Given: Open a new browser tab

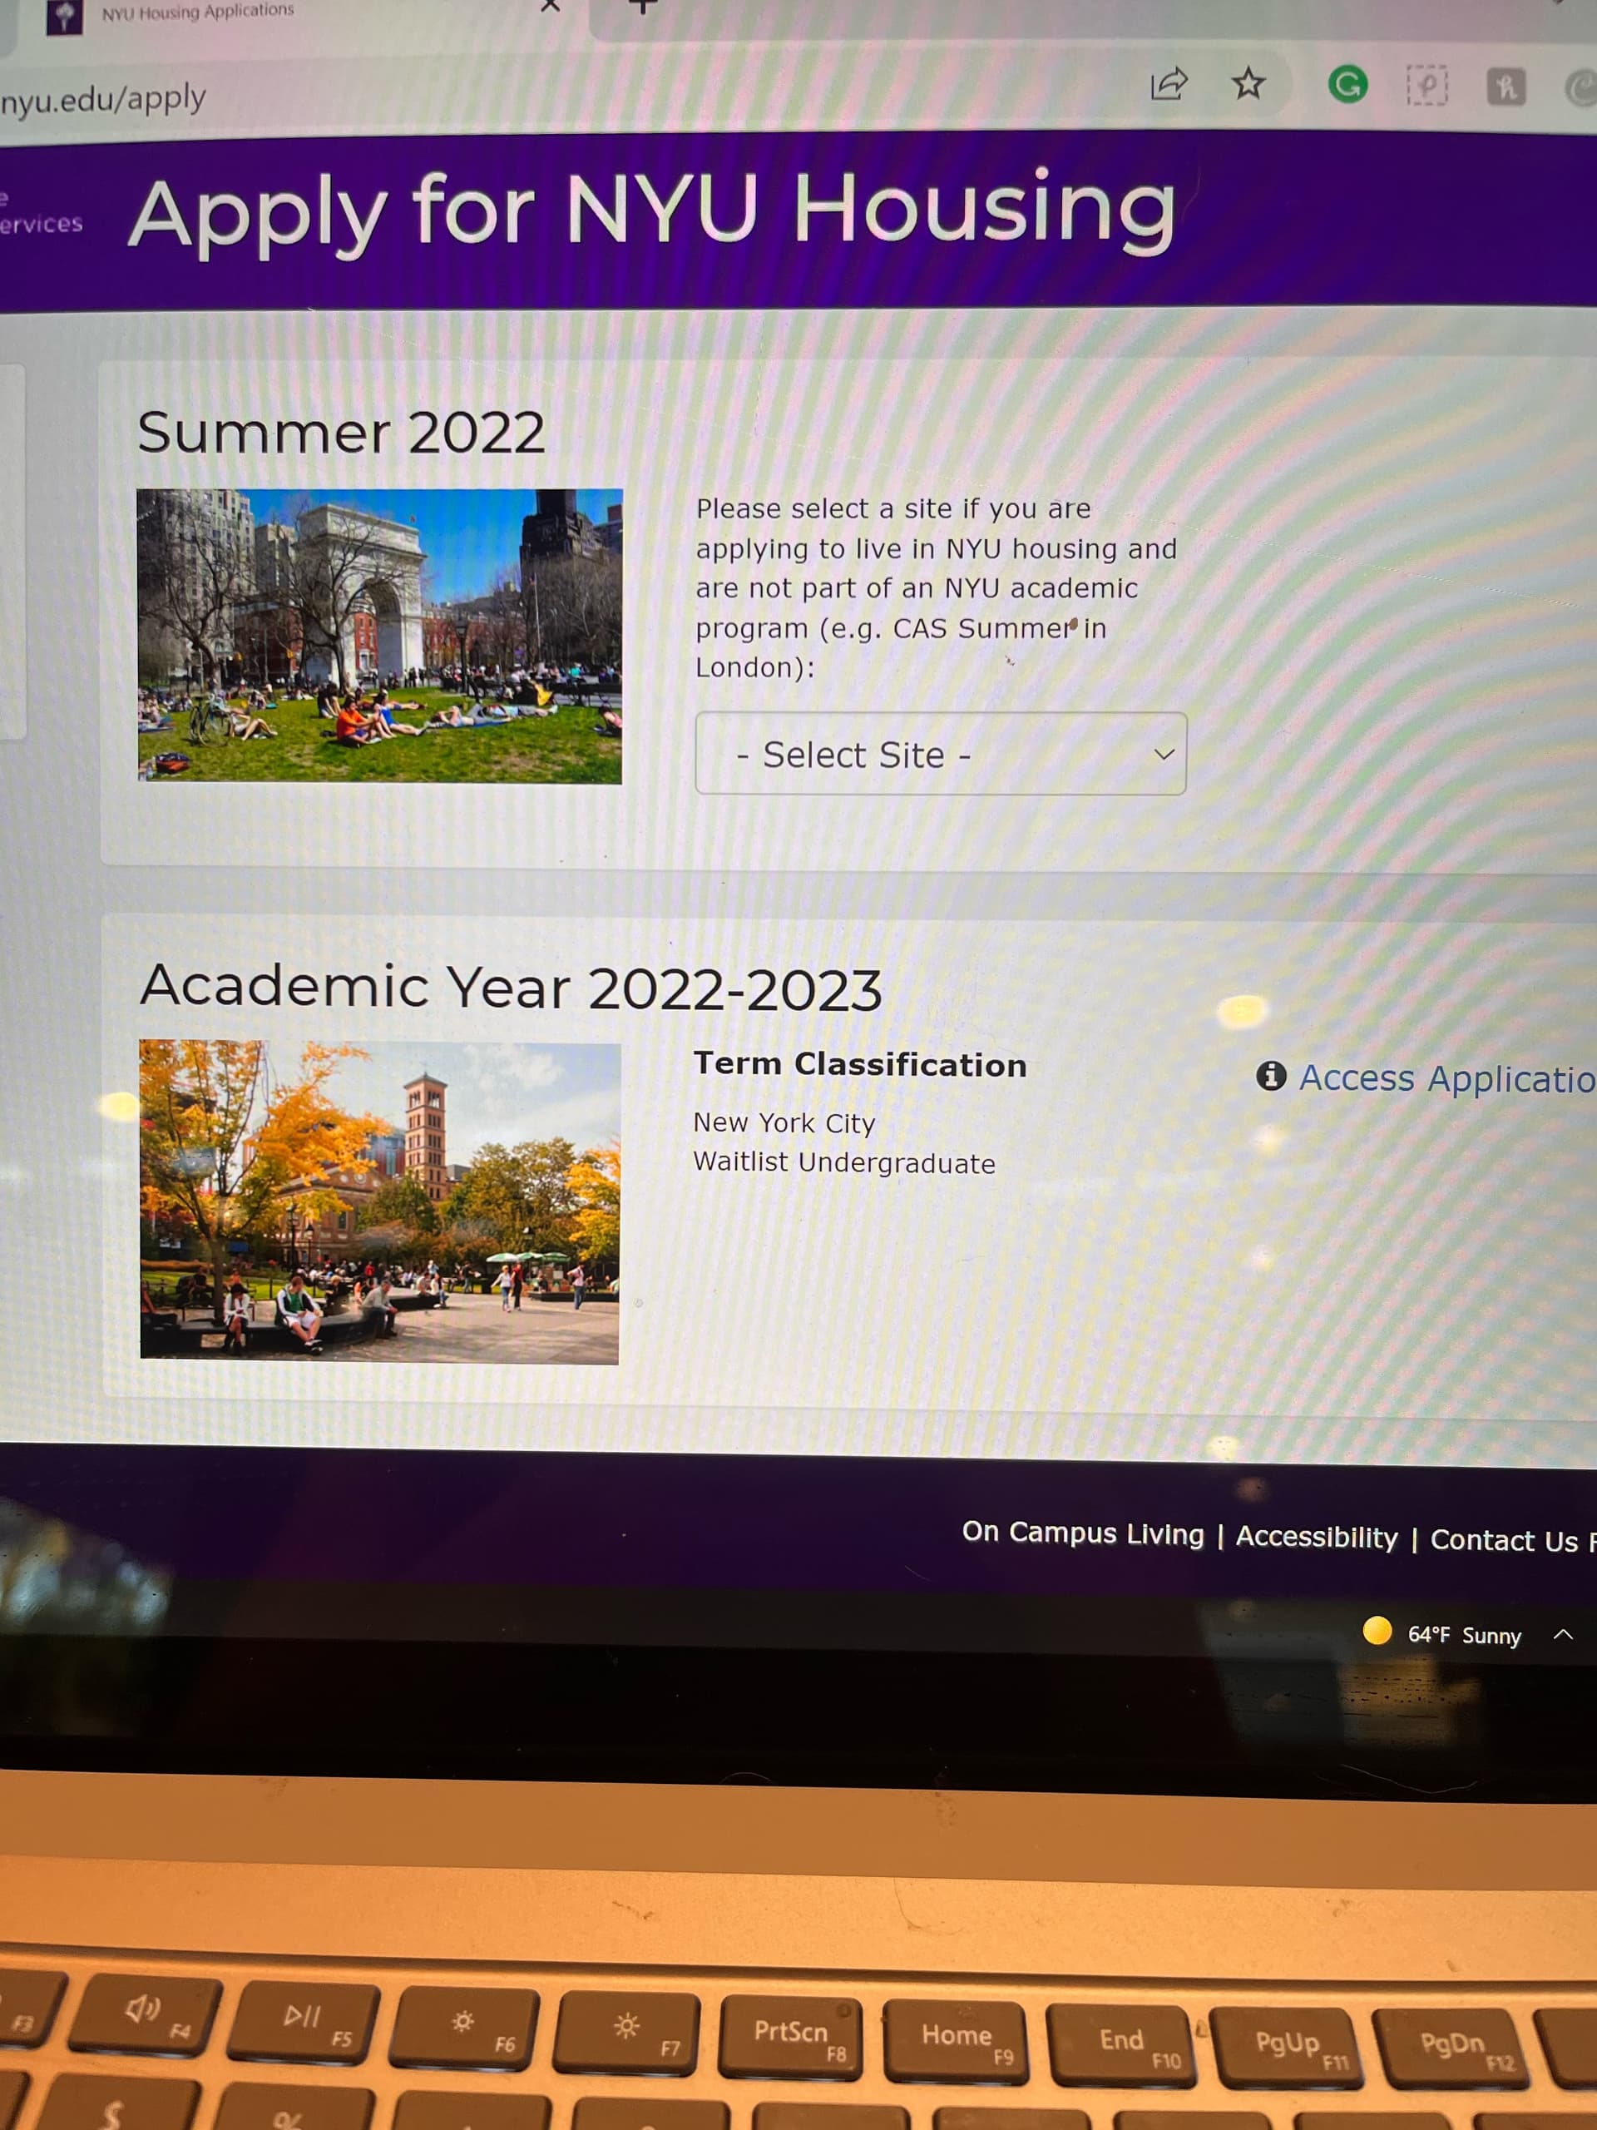Looking at the screenshot, I should click(643, 7).
